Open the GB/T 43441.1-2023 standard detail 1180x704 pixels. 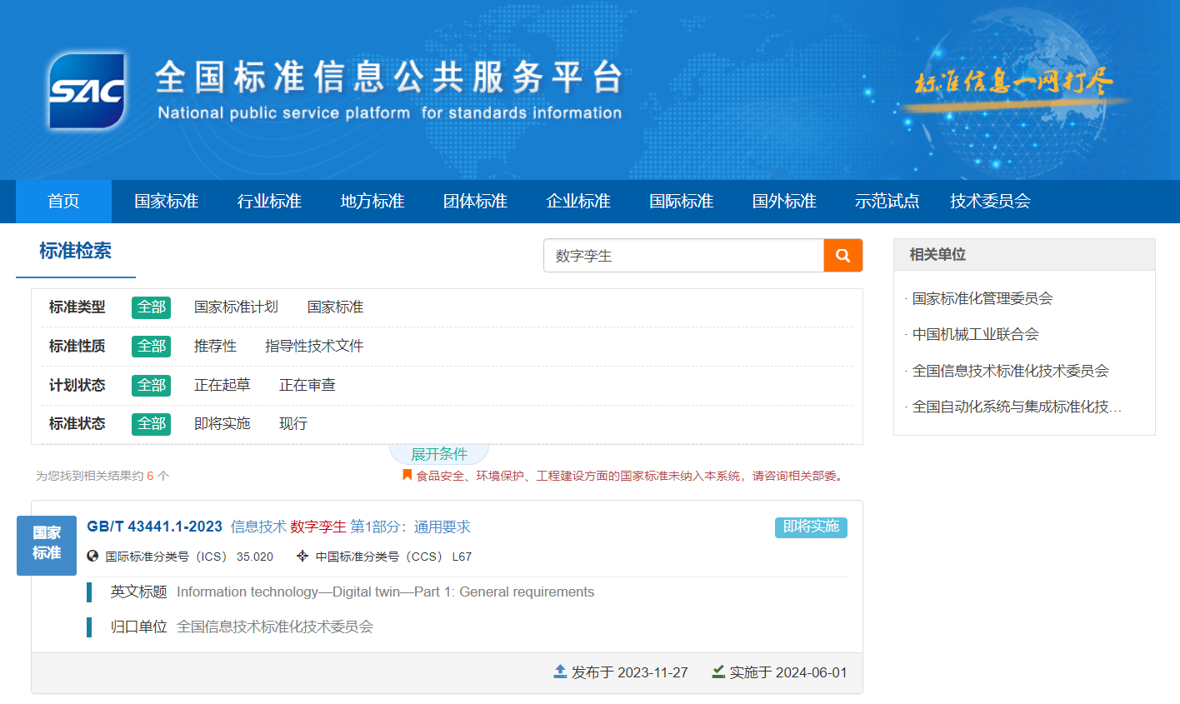[x=153, y=526]
